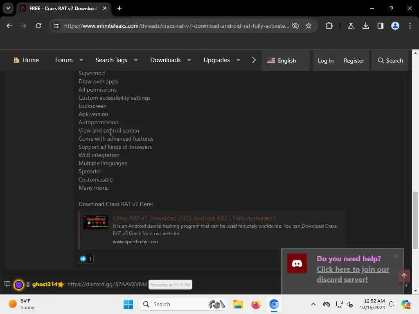Open Chrome Labs flask icon
Screen dimensions: 419x314
(x=351, y=26)
